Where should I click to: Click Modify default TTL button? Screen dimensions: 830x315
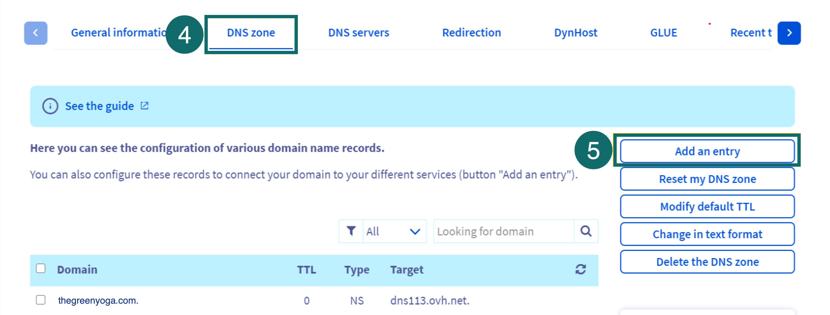click(x=707, y=207)
